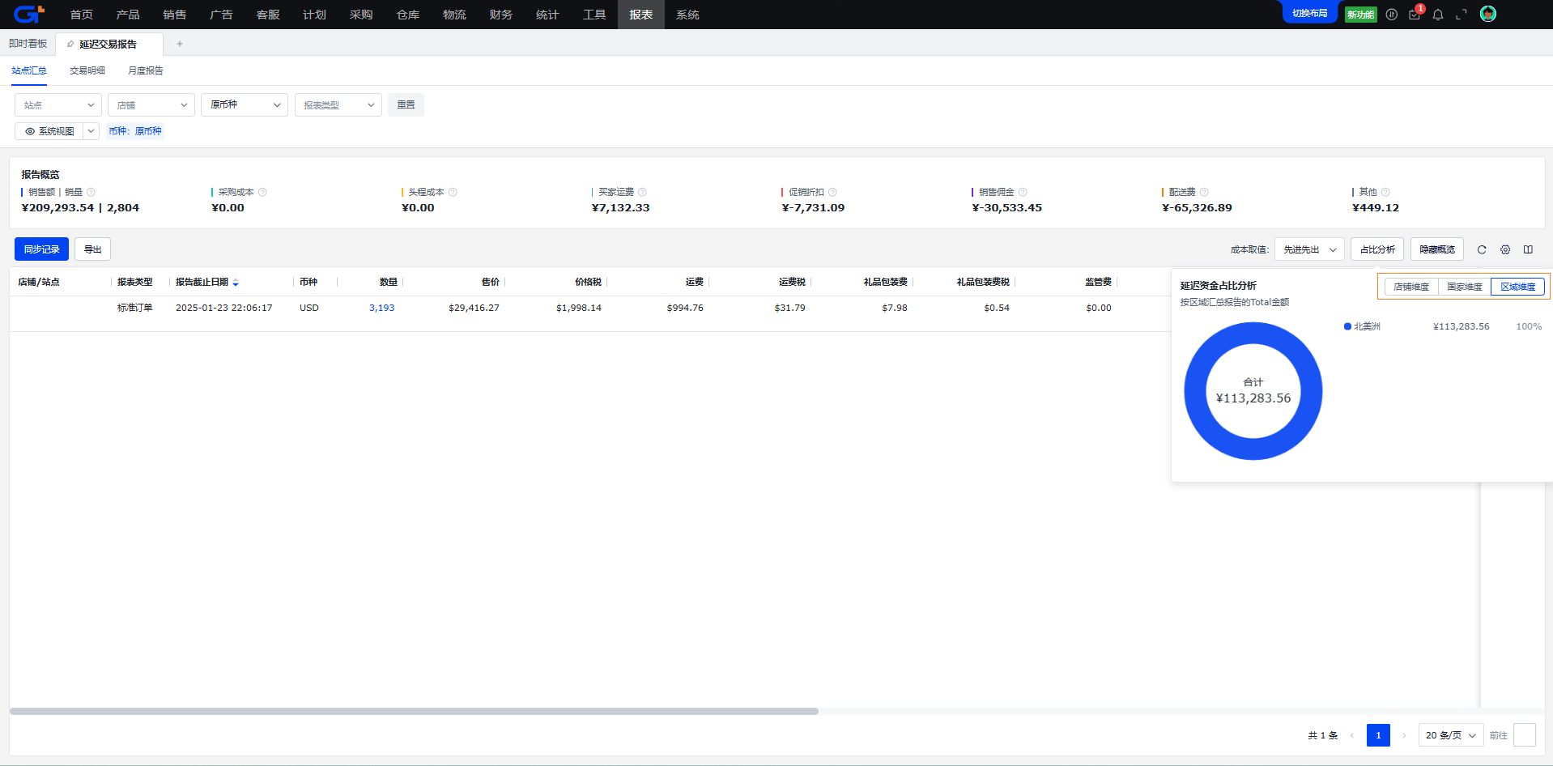Click help icon next to 销售佣金
This screenshot has height=766, width=1553.
1023,192
